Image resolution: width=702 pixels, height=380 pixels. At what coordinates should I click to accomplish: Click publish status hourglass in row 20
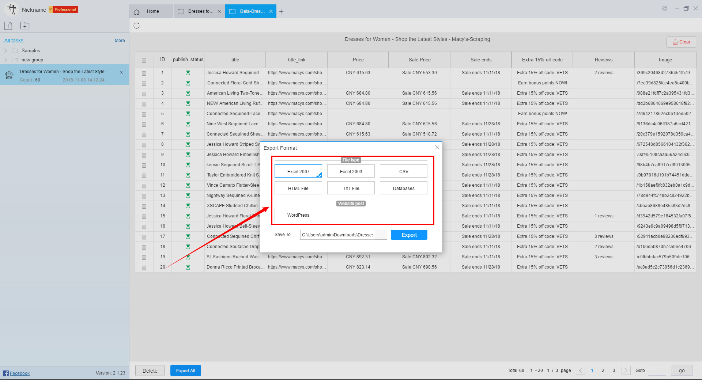188,267
